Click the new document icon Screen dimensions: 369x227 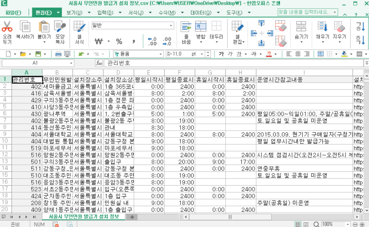tap(8, 54)
